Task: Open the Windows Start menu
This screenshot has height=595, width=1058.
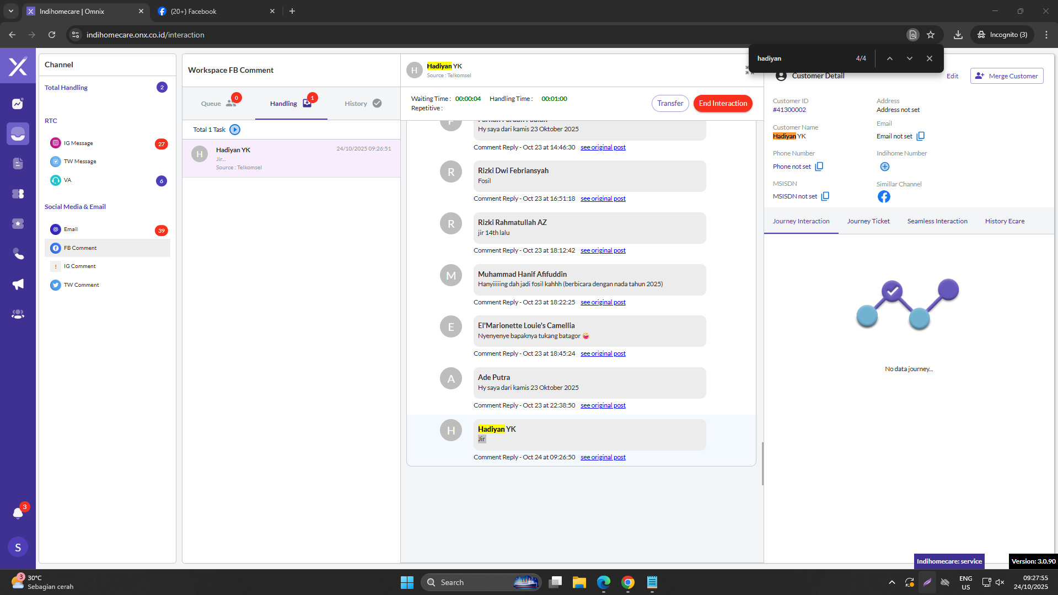Action: 407,582
